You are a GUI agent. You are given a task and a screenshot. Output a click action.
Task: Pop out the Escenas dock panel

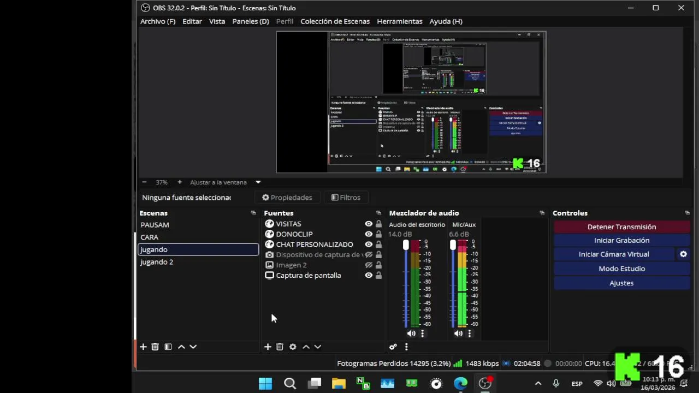(x=253, y=213)
